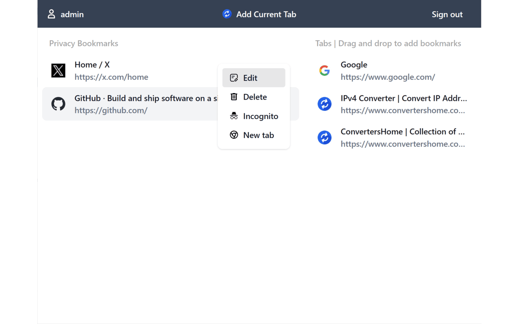Click the pencil icon next to Edit
This screenshot has height=324, width=519.
[x=234, y=77]
